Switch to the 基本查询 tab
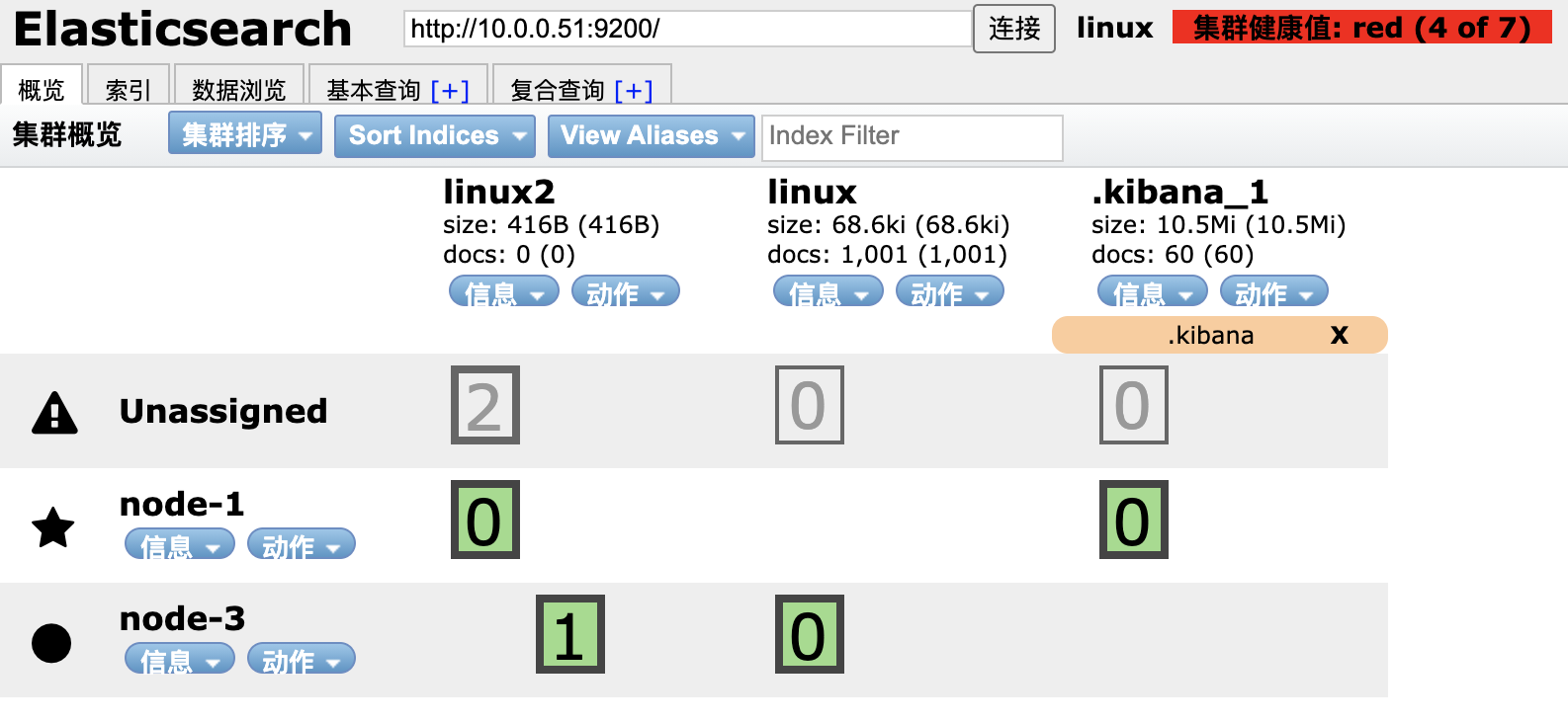Image resolution: width=1568 pixels, height=723 pixels. coord(374,90)
